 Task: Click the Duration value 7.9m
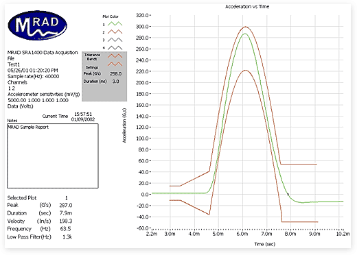coord(66,213)
